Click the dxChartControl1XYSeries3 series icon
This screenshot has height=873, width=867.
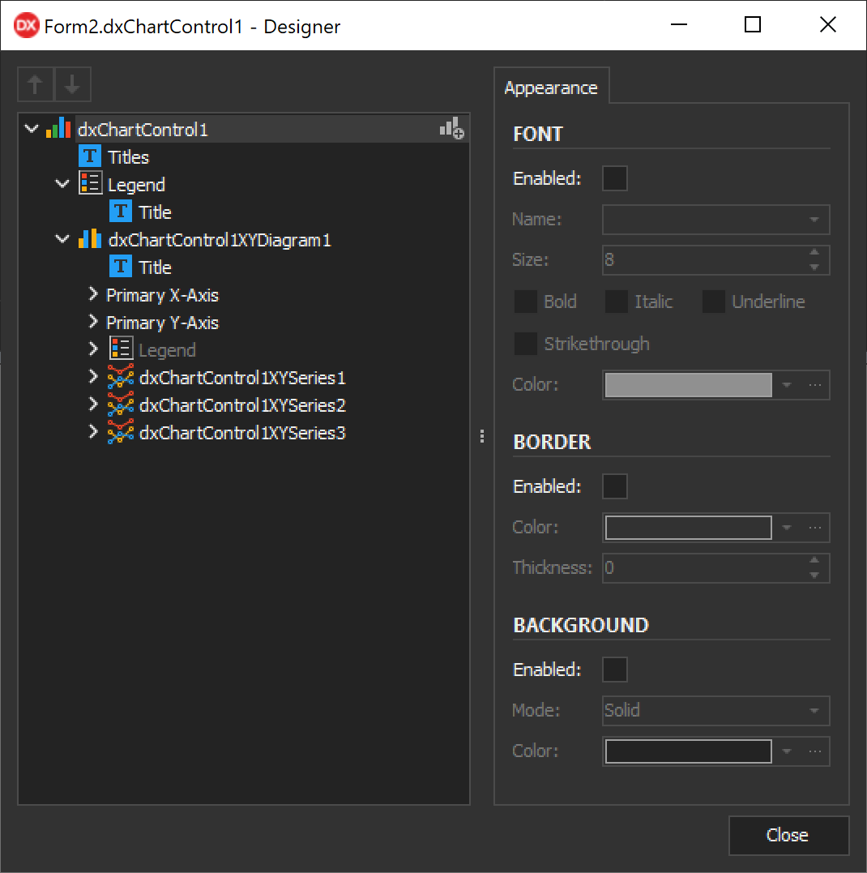(x=121, y=433)
